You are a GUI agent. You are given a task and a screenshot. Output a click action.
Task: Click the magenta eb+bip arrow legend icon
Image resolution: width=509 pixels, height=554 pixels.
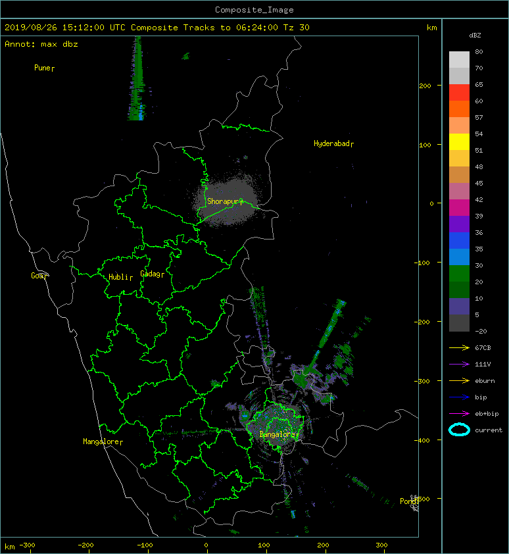tap(459, 414)
